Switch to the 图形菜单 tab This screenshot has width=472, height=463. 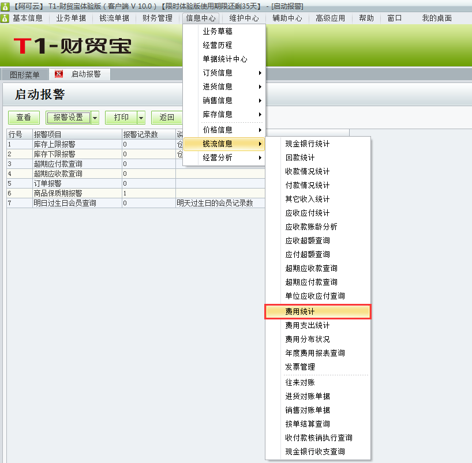[x=26, y=74]
